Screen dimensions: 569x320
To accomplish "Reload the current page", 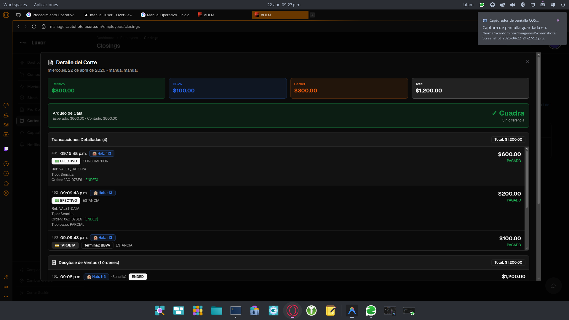I will point(34,26).
